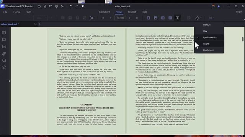Screen dimensions: 245x137
Task: Open the bookmarks panel sidebar icon
Action: (x=4, y=40)
